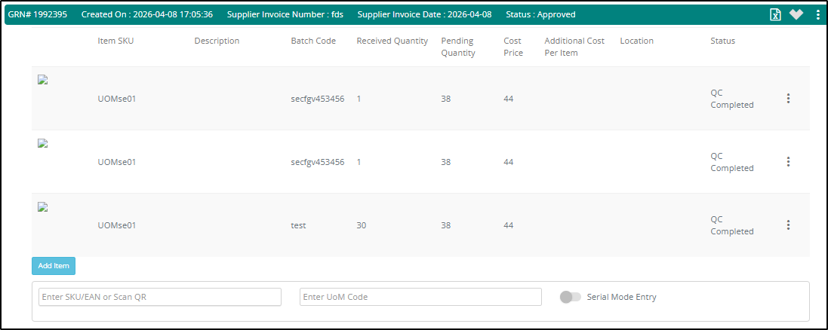Click received quantity 1 in the second row
This screenshot has width=828, height=330.
(x=359, y=162)
